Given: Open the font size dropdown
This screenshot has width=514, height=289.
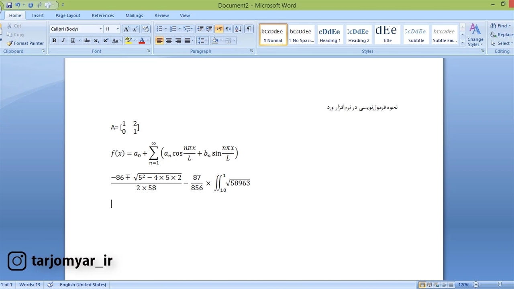Looking at the screenshot, I should (x=118, y=29).
